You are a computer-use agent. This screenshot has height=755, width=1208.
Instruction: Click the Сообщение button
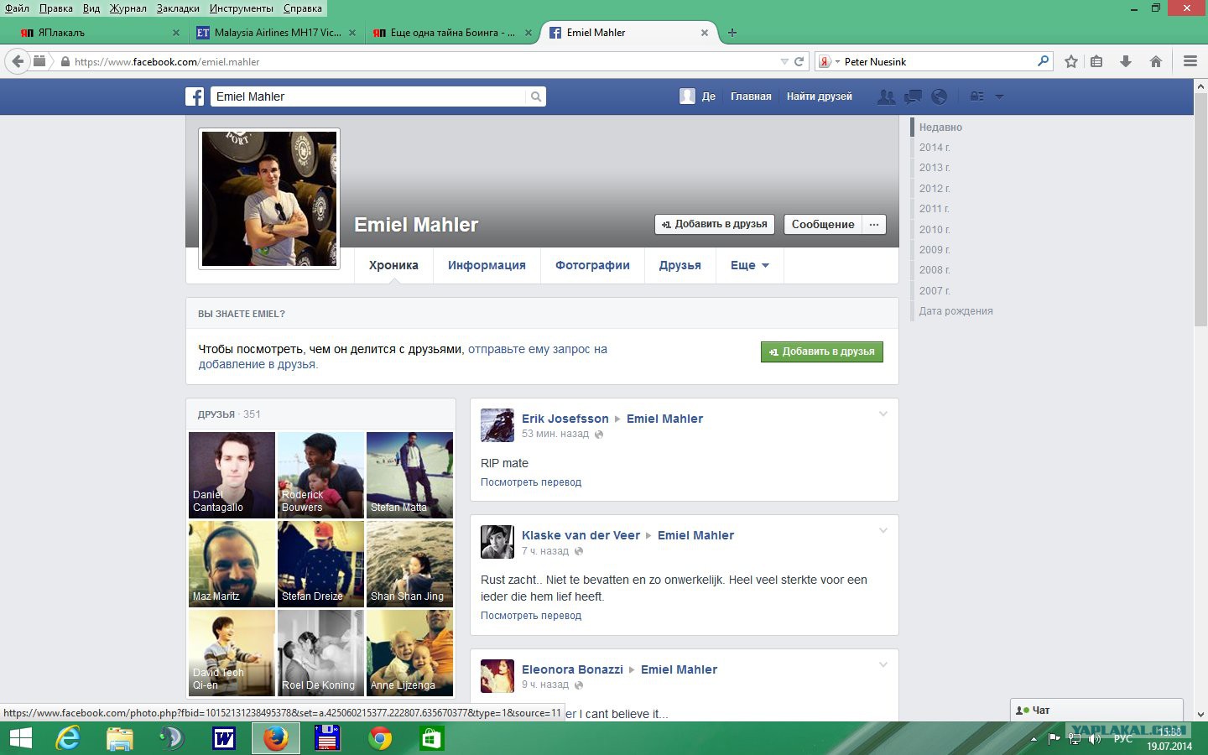[823, 224]
